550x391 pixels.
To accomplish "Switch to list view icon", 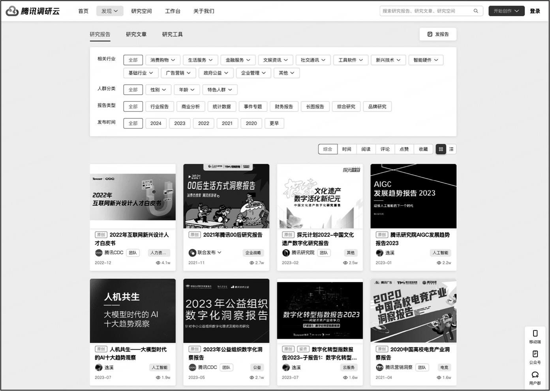I will click(x=451, y=149).
